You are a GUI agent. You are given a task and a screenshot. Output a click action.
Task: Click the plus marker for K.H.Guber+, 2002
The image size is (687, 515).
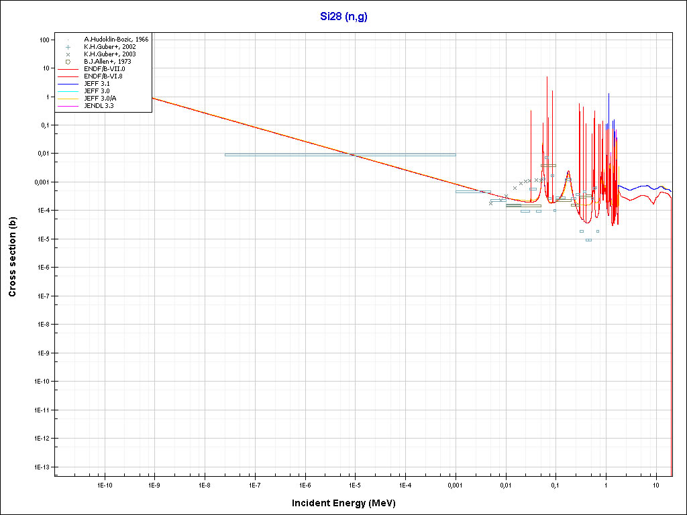tap(68, 47)
